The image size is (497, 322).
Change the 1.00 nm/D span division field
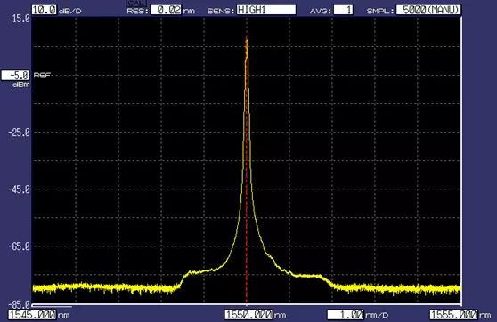(346, 315)
